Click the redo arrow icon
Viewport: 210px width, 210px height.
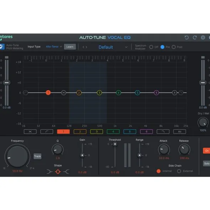pyautogui.click(x=195, y=38)
